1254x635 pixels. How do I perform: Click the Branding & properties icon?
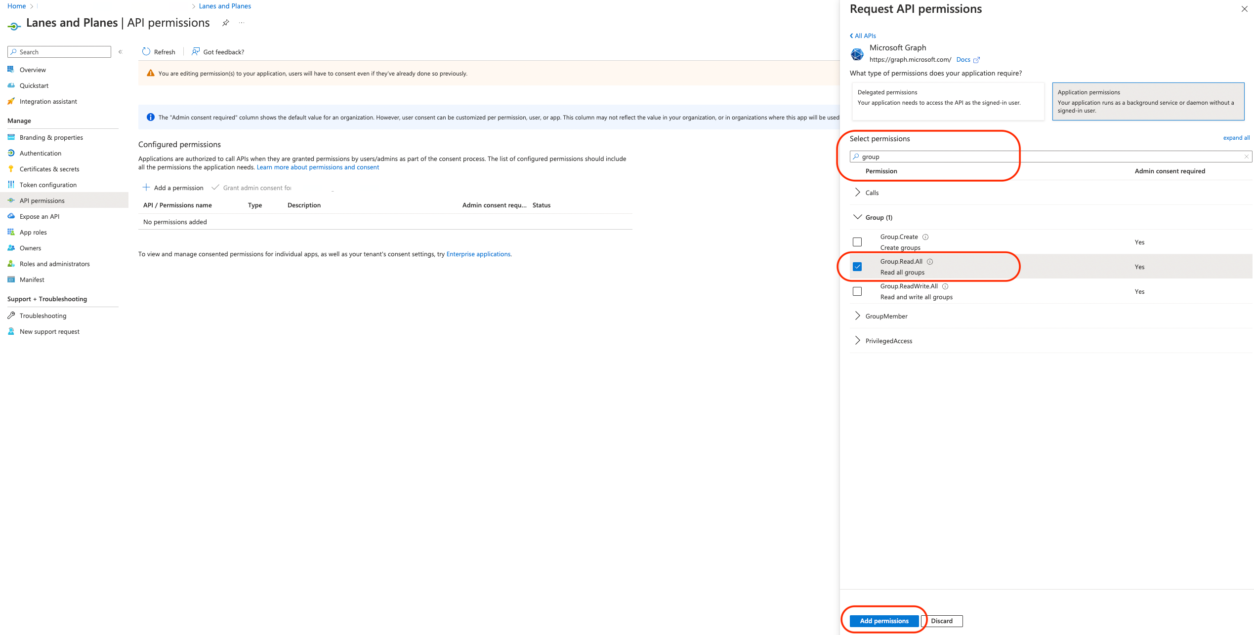pos(11,137)
